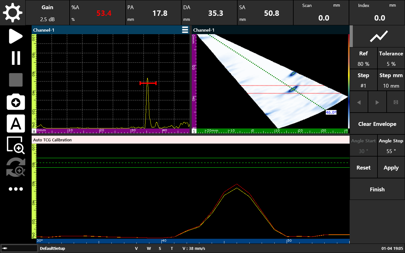Click the S-scan Channel-1 title
The height and width of the screenshot is (253, 405).
point(204,30)
